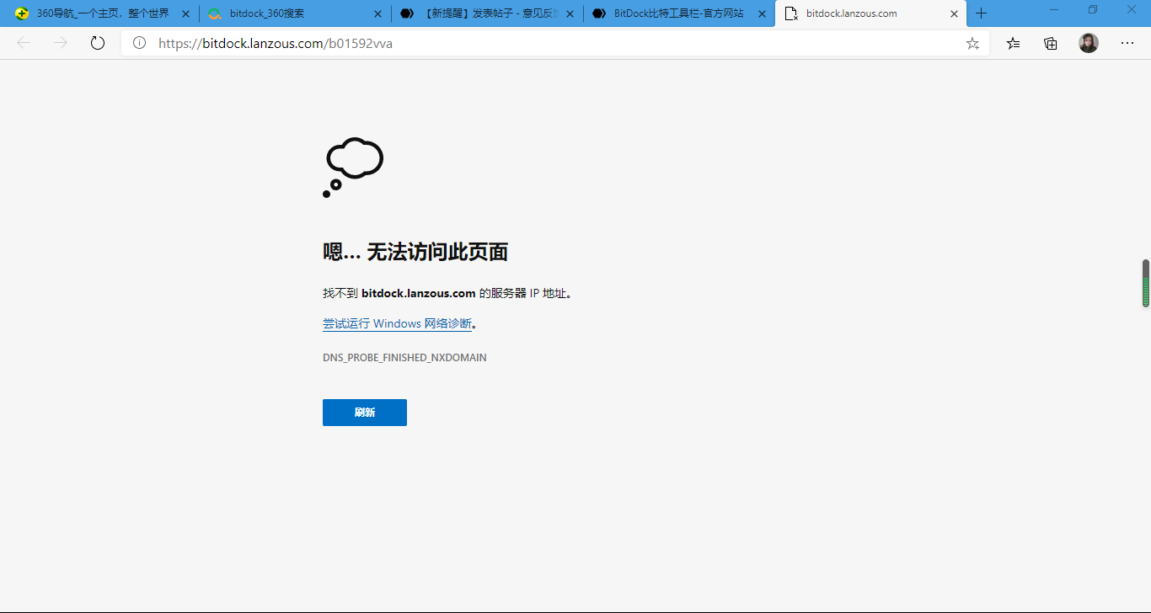Click the 找不到 bitdock.lanzous.com 的服务器 IP 地址 text
The height and width of the screenshot is (613, 1151).
coord(447,293)
